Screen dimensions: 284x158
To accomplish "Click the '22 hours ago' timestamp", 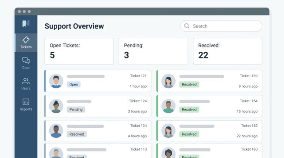I will [247, 136].
